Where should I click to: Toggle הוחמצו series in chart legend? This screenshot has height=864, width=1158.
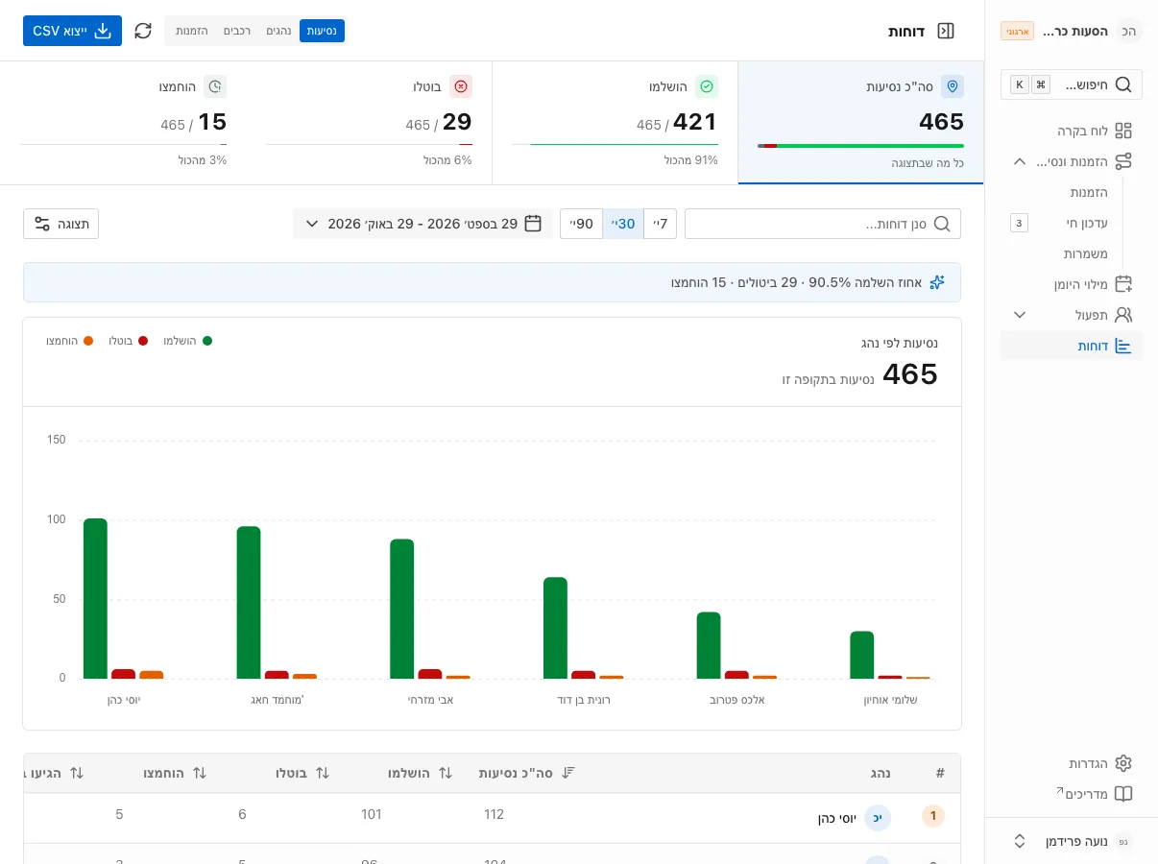(x=69, y=341)
